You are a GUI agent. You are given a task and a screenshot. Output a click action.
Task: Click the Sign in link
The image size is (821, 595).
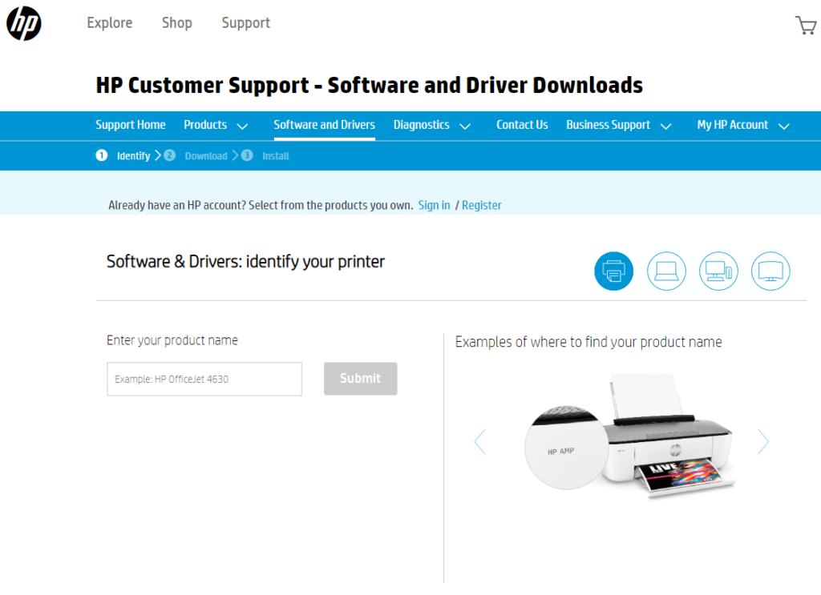434,205
